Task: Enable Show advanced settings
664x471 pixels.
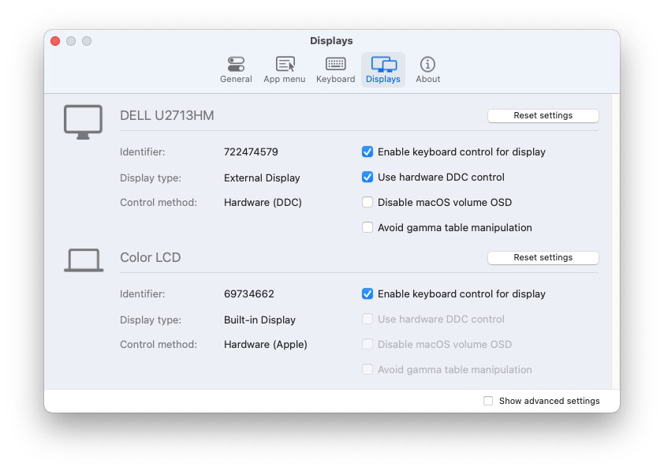Action: 487,401
